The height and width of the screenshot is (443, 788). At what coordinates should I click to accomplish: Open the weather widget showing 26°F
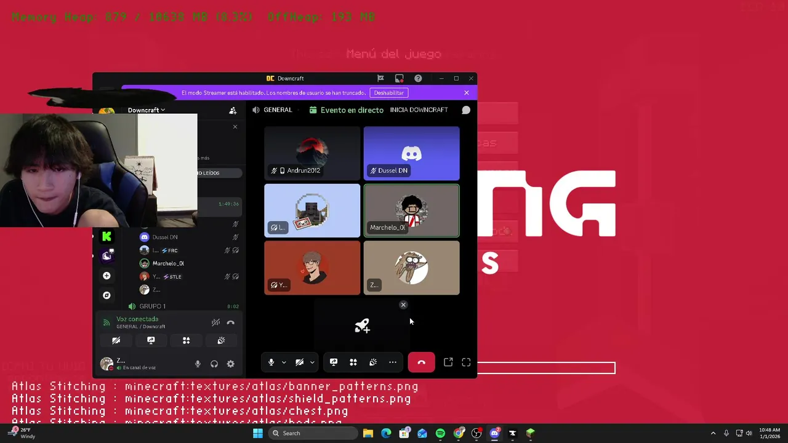(22, 433)
